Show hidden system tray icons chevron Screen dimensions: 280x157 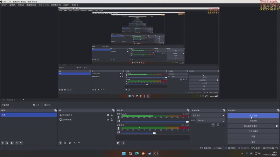pyautogui.click(x=242, y=154)
